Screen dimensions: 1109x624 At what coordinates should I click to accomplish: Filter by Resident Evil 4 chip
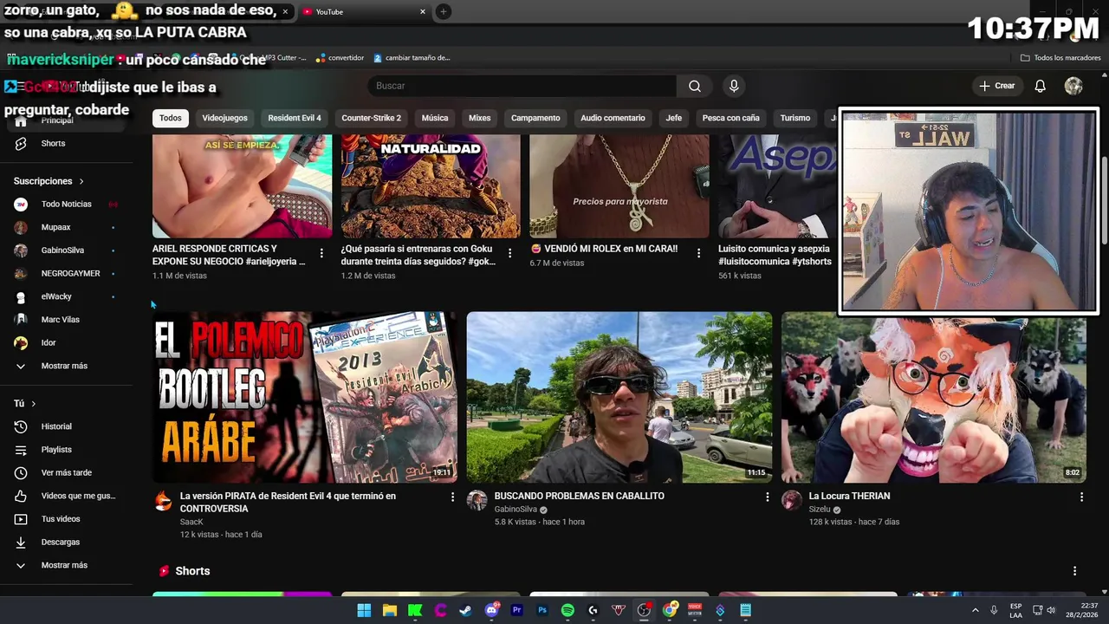click(x=295, y=118)
